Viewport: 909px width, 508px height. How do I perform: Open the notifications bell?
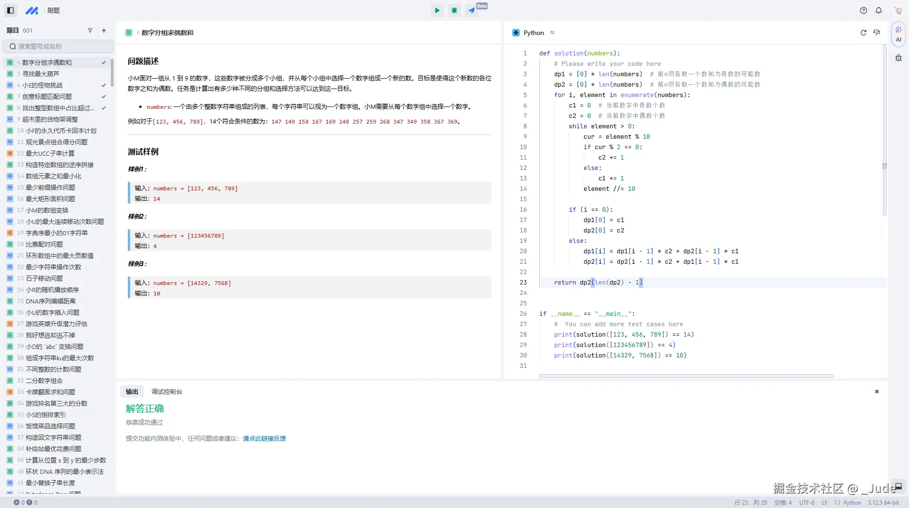(879, 10)
